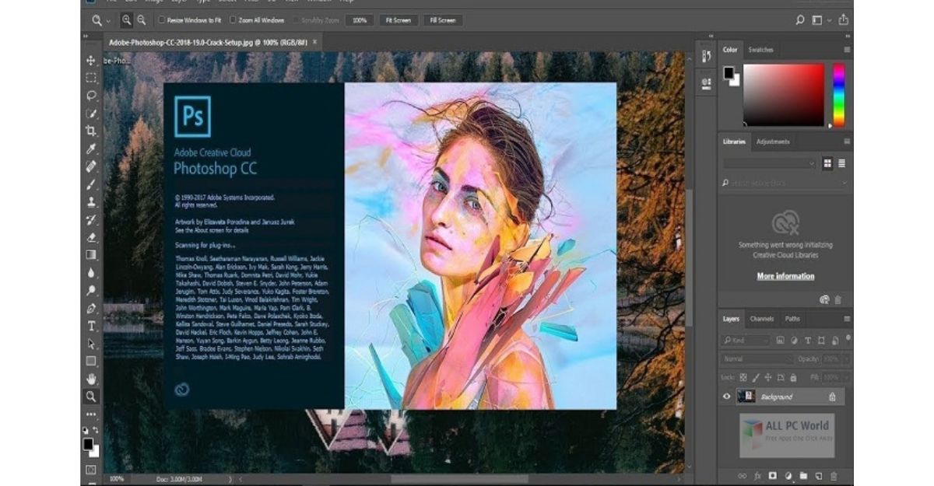This screenshot has height=486, width=934.
Task: Enable Resize Windows to Fit checkbox
Action: 161,20
